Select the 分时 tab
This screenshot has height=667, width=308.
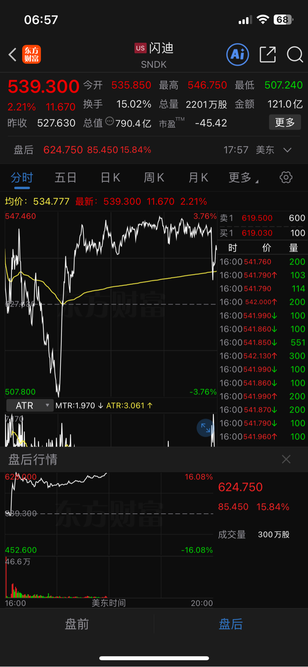pos(22,178)
